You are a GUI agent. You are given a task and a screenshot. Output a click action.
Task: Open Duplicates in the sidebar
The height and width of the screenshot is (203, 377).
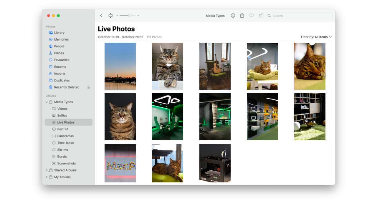[62, 80]
